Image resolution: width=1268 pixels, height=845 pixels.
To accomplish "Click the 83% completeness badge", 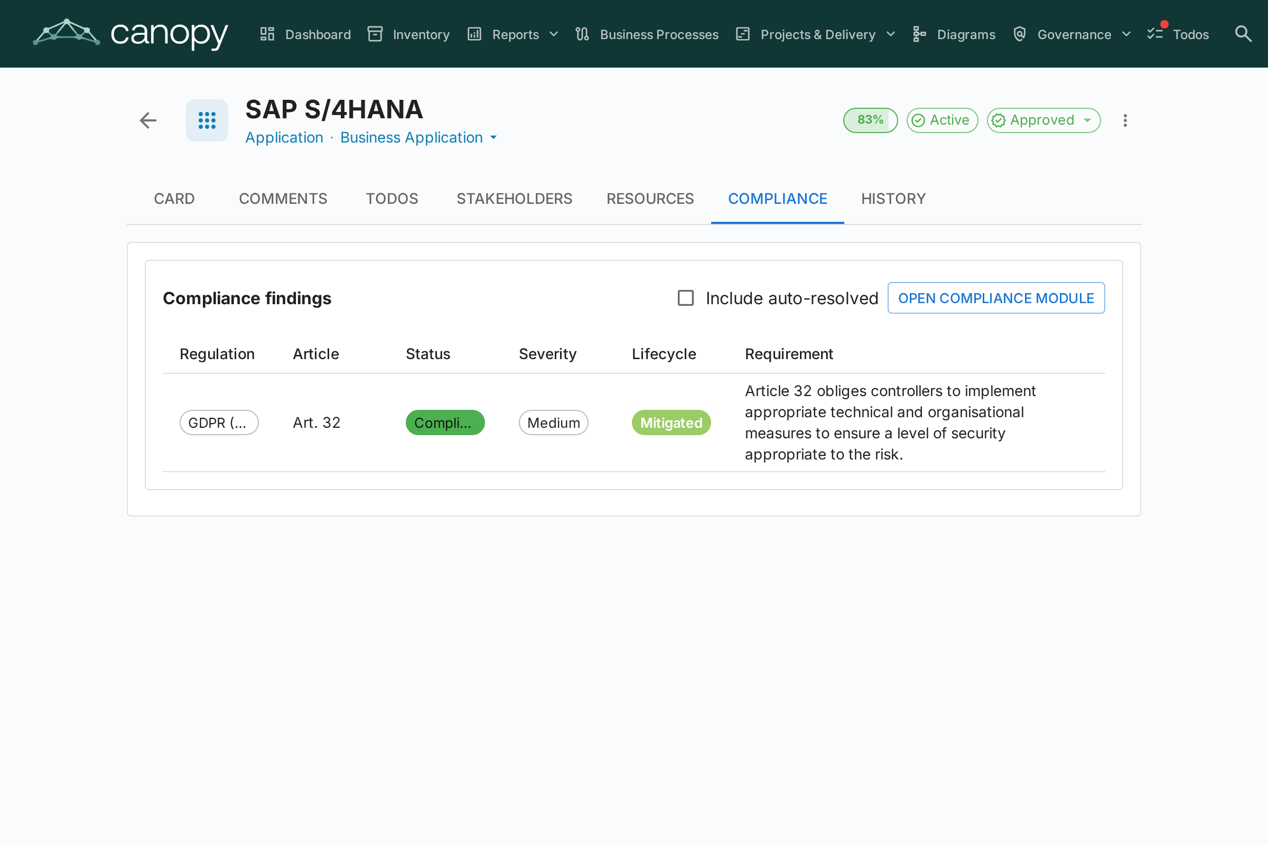I will (870, 120).
